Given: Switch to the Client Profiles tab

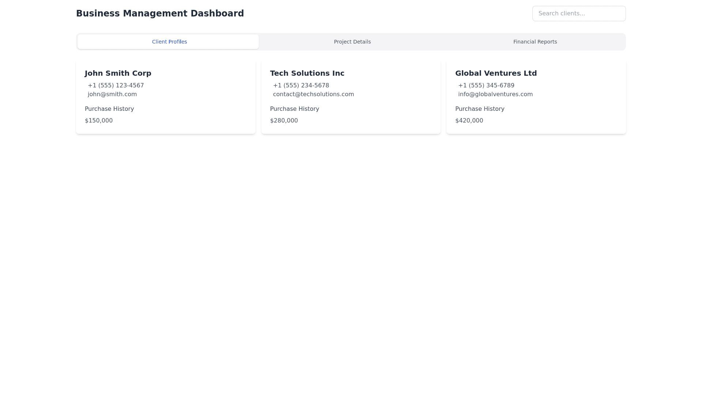Looking at the screenshot, I should point(169,42).
